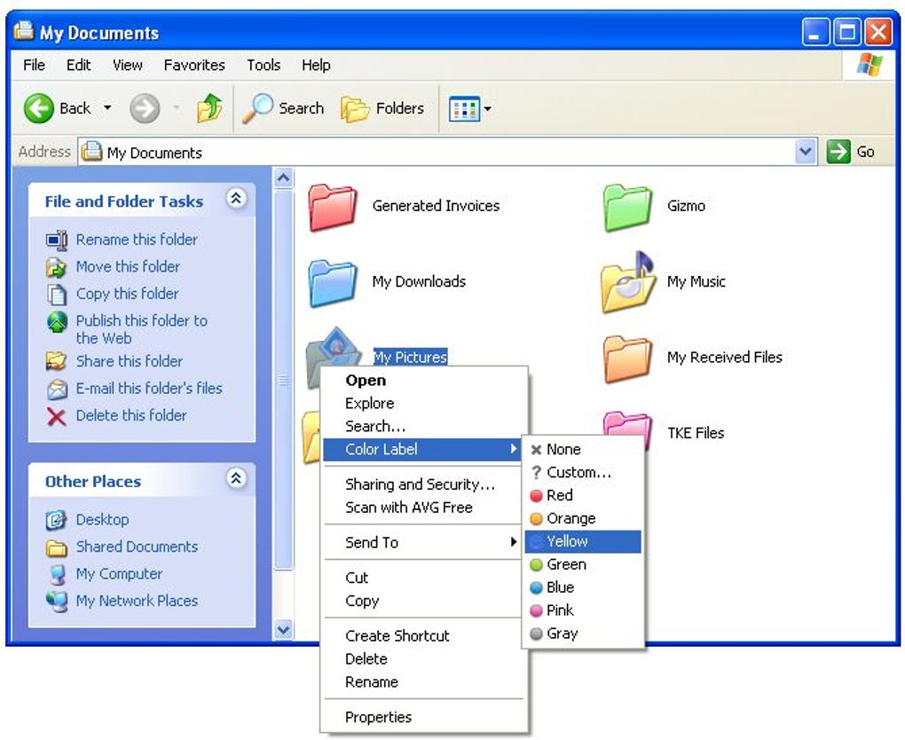Screen dimensions: 905x740
Task: Click Shared Documents folder icon
Action: click(x=56, y=547)
